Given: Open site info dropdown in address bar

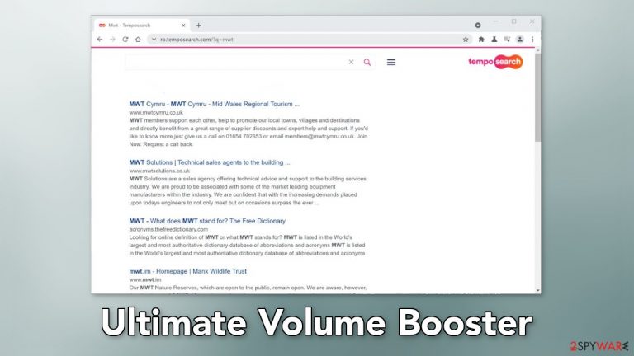Looking at the screenshot, I should pos(154,40).
